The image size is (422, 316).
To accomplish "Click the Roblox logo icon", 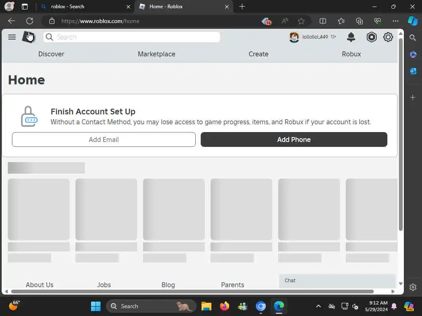I will (x=28, y=37).
